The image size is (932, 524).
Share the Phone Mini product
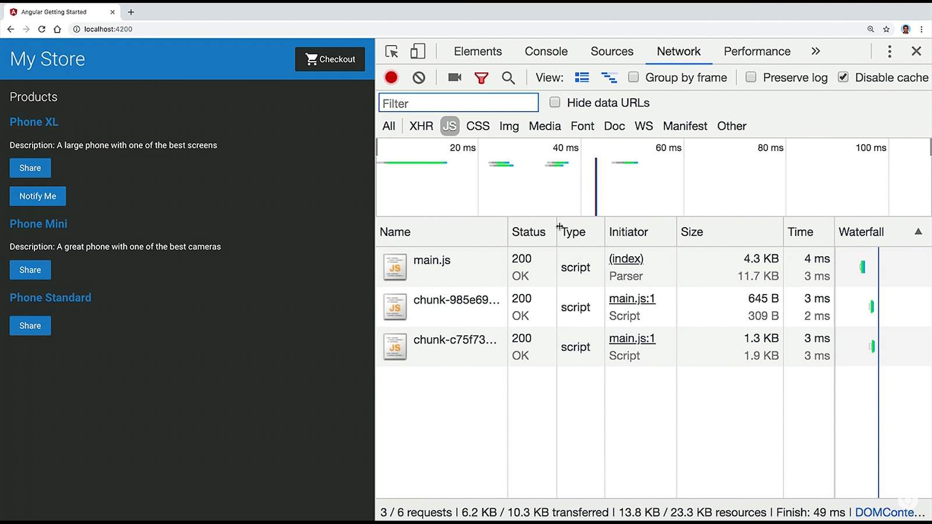(30, 270)
